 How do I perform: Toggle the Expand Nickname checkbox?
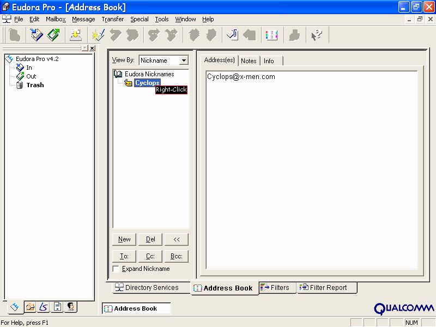click(116, 269)
